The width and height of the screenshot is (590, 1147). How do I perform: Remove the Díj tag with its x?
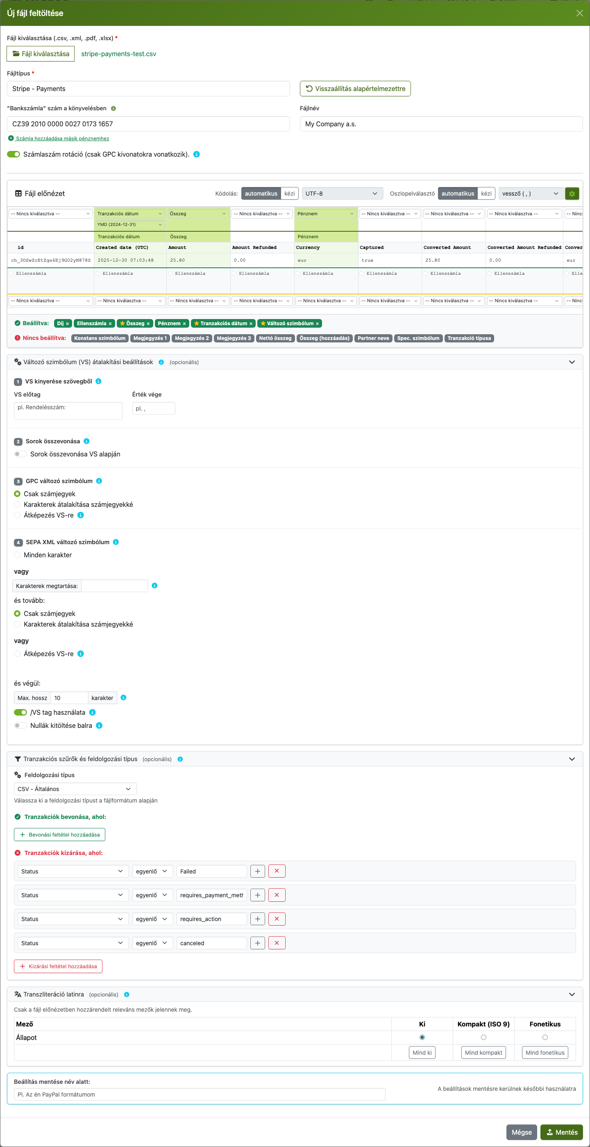(68, 324)
